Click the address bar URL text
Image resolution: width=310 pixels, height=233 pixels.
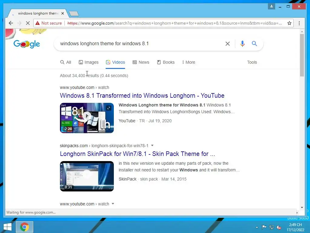click(175, 23)
